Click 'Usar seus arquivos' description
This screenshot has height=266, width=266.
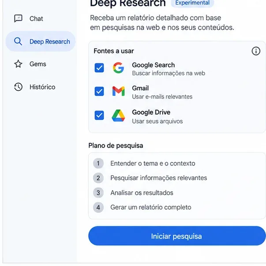[157, 121]
